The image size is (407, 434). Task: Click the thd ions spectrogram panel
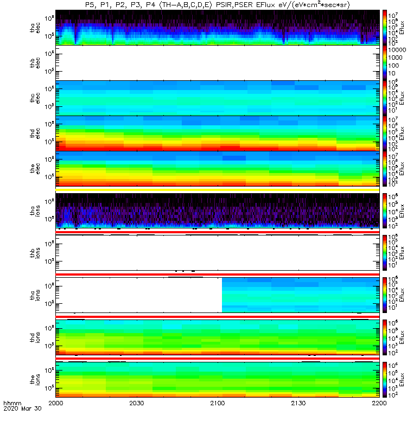218,337
